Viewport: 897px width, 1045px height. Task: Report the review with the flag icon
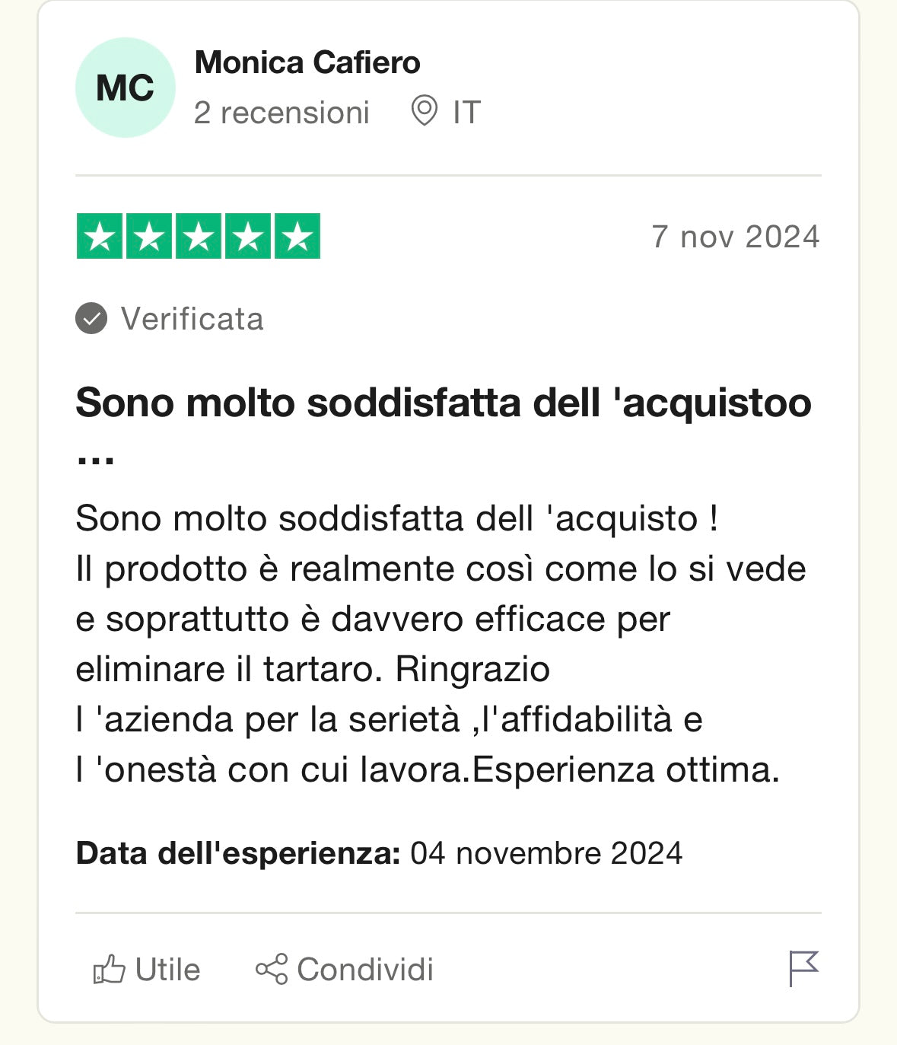(x=803, y=968)
